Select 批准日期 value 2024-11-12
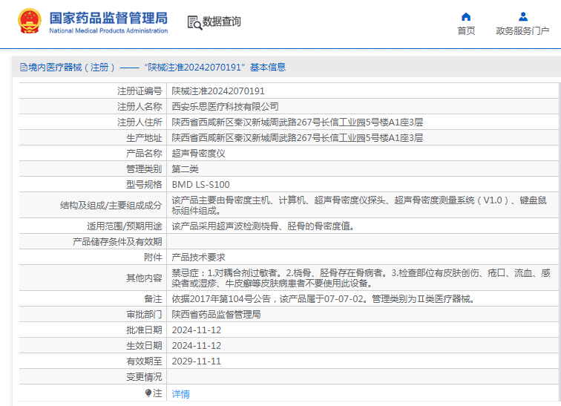This screenshot has height=406, width=561. (x=197, y=330)
